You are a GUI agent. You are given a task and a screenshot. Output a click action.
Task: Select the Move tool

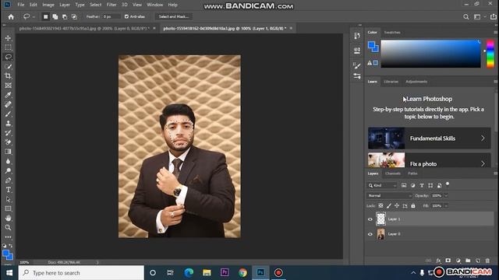click(x=9, y=38)
